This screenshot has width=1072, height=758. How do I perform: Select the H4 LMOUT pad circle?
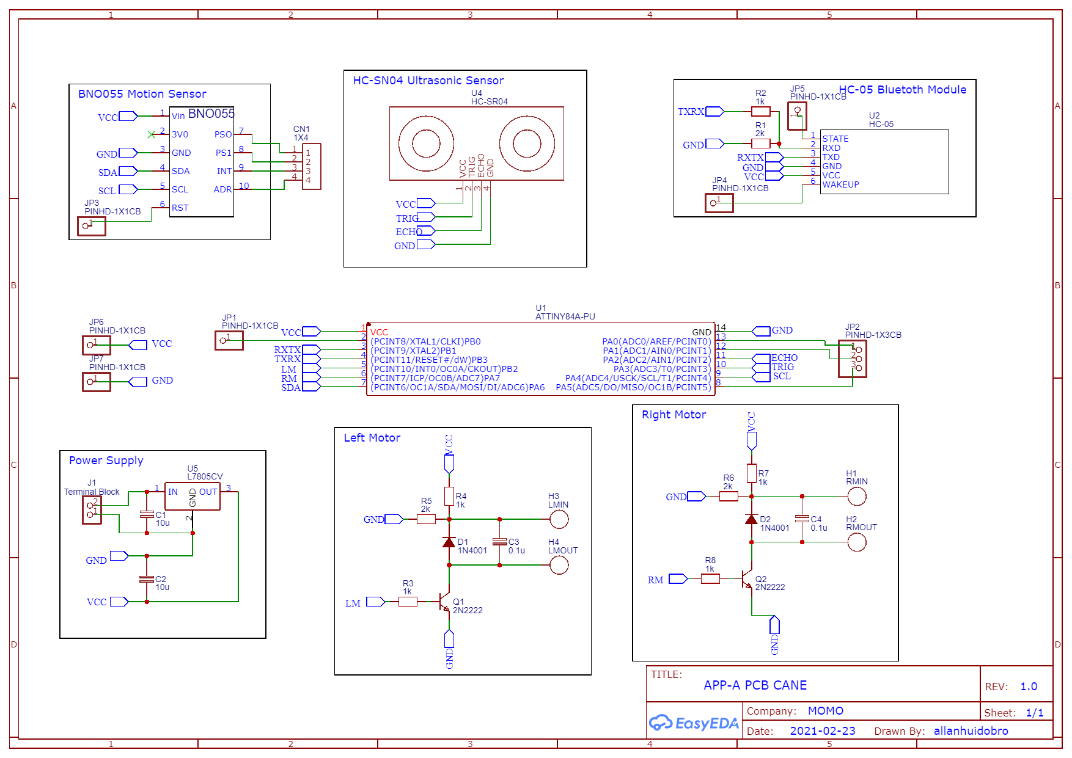coord(559,565)
